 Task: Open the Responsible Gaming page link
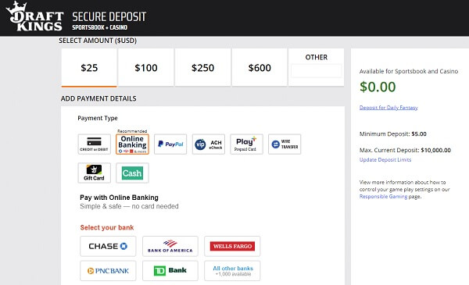coord(383,197)
